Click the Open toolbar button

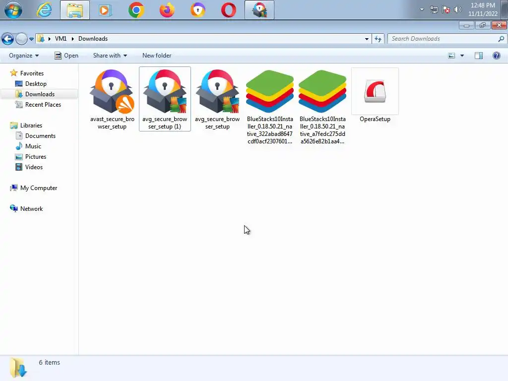[x=66, y=56]
